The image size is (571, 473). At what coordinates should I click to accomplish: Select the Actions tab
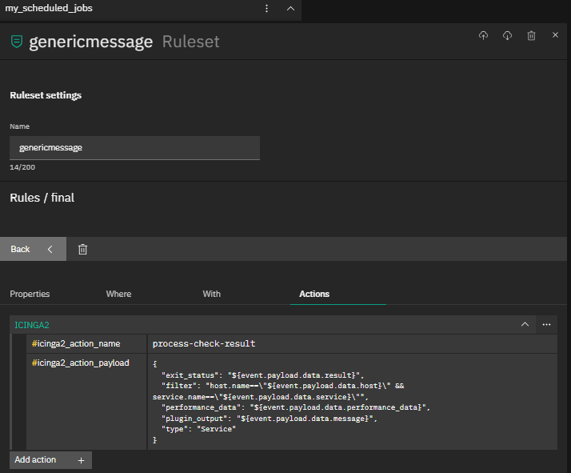(x=314, y=294)
